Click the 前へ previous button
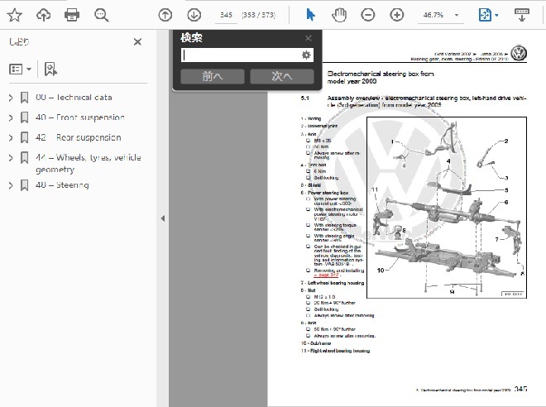The height and width of the screenshot is (407, 546). 213,76
